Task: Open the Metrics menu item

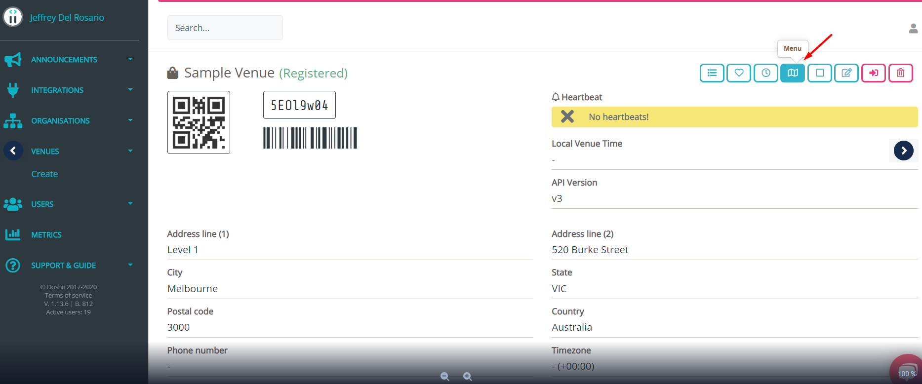Action: coord(46,235)
